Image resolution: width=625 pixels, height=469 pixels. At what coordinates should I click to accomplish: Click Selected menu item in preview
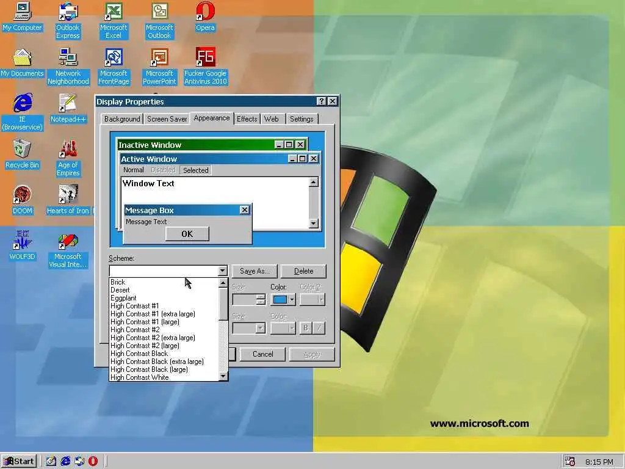point(196,170)
